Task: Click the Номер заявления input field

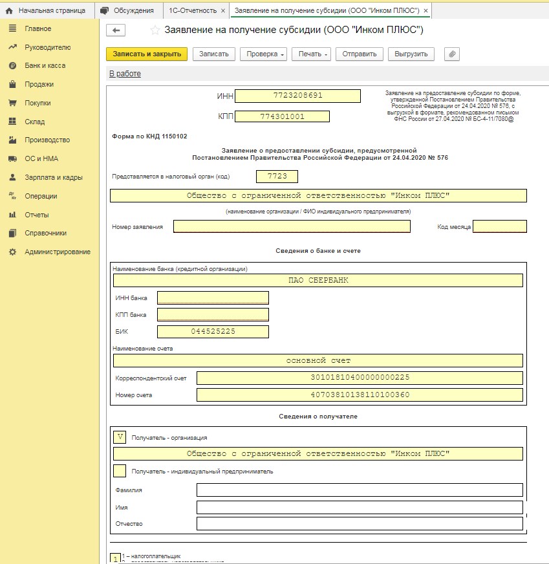Action: [292, 226]
